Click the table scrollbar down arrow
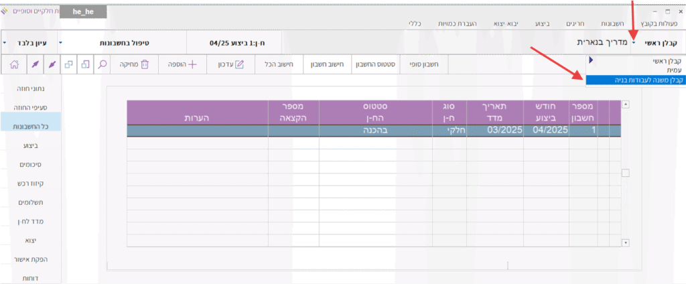686x284 pixels. point(626,242)
